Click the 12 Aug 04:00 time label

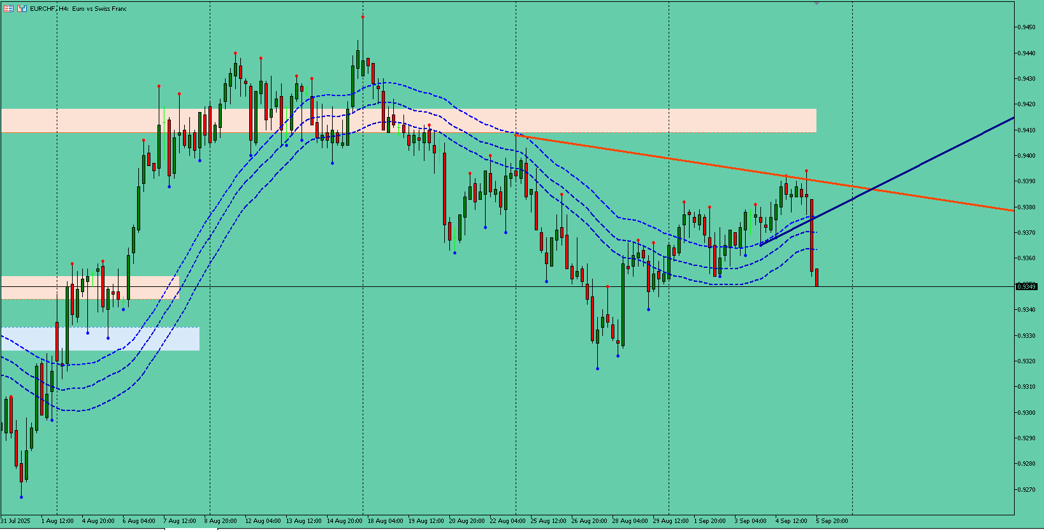tap(263, 520)
